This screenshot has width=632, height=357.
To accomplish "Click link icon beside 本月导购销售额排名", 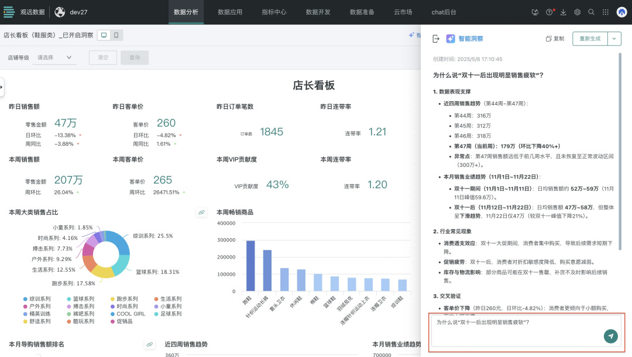I will click(x=150, y=345).
